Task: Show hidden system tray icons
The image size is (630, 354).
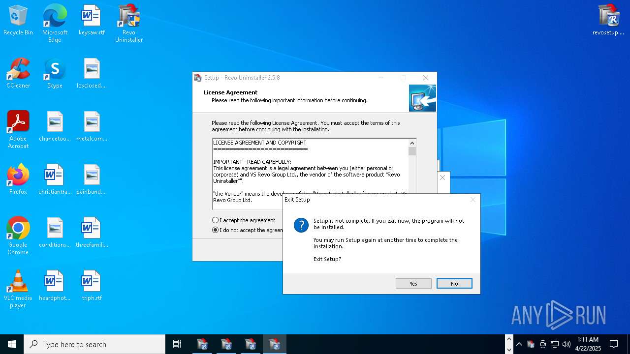Action: click(x=519, y=344)
